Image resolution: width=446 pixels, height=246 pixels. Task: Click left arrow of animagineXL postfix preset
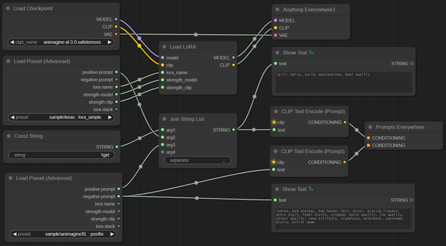(x=14, y=234)
